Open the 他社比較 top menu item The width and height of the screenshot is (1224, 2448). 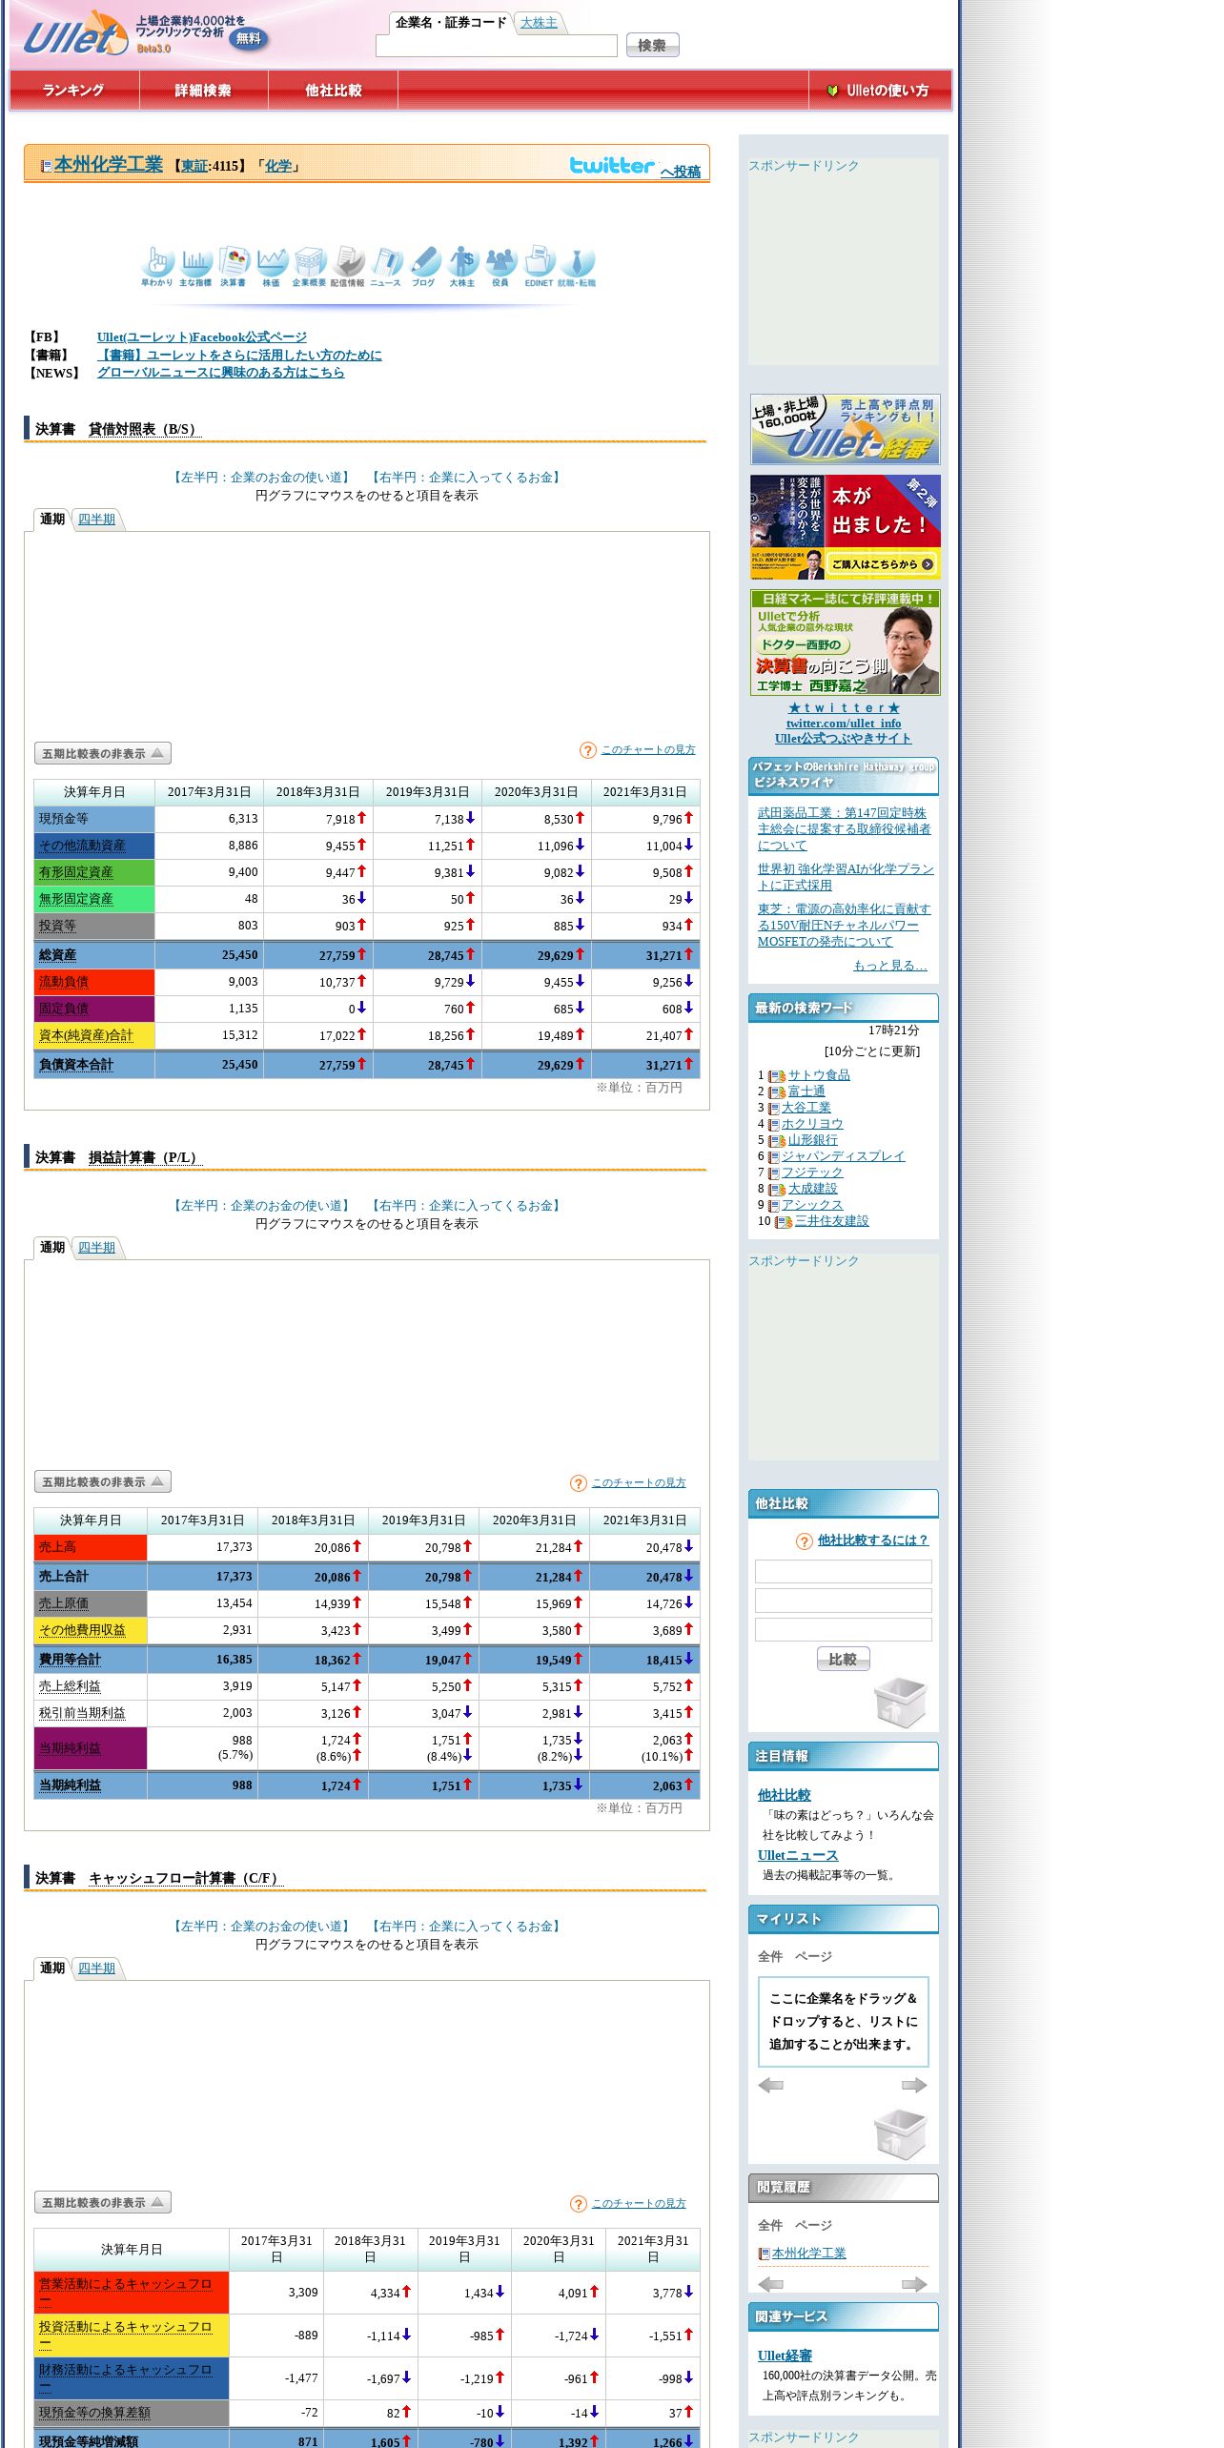pyautogui.click(x=333, y=91)
